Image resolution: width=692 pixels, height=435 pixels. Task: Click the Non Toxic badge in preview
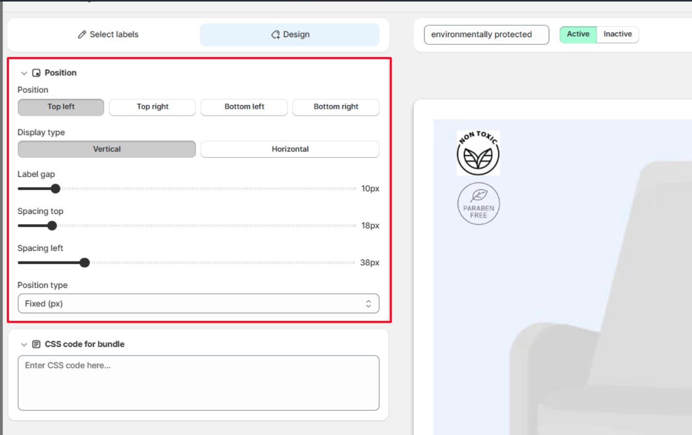478,153
